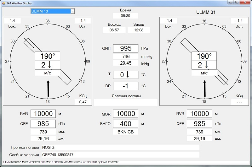This screenshot has width=252, height=167.
Task: Click the Прогноз погоды NOSIG field
Action: 120,147
